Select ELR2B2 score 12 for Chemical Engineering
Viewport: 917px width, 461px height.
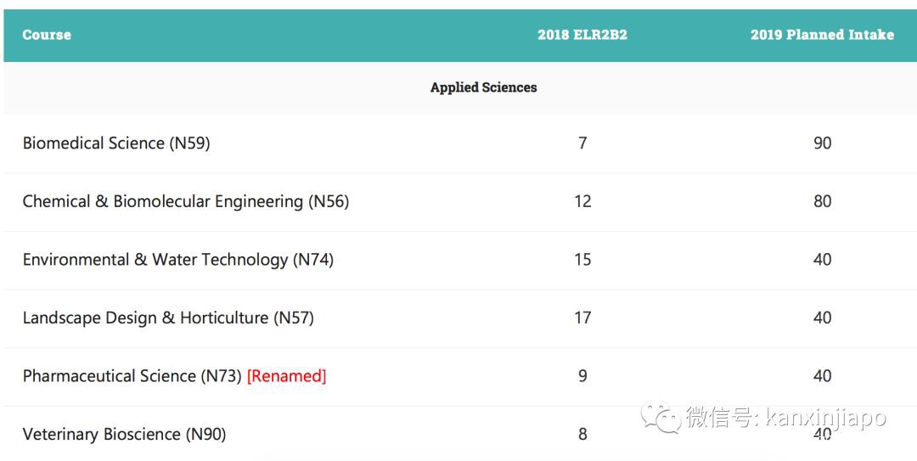(x=582, y=201)
